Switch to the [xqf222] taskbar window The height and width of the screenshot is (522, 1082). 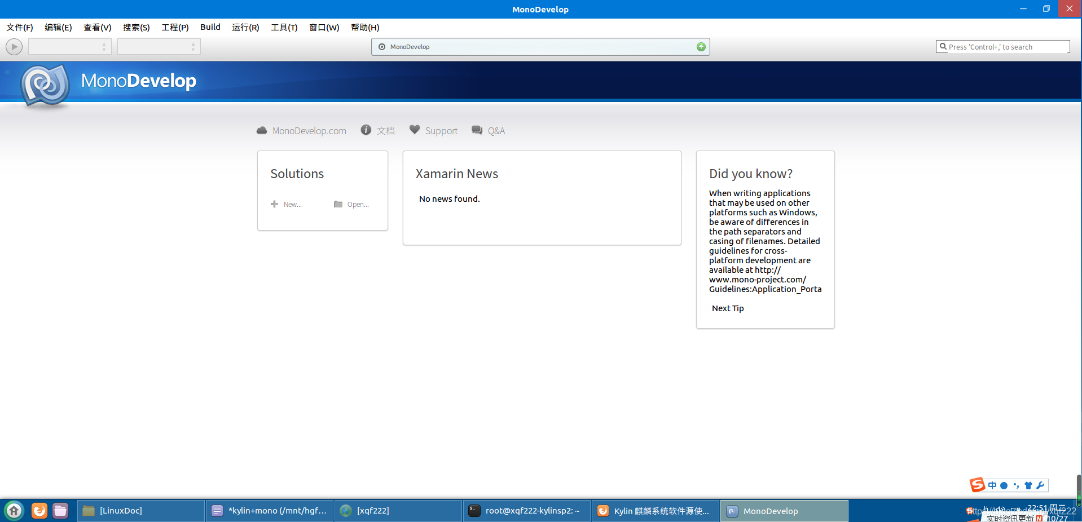click(x=398, y=511)
